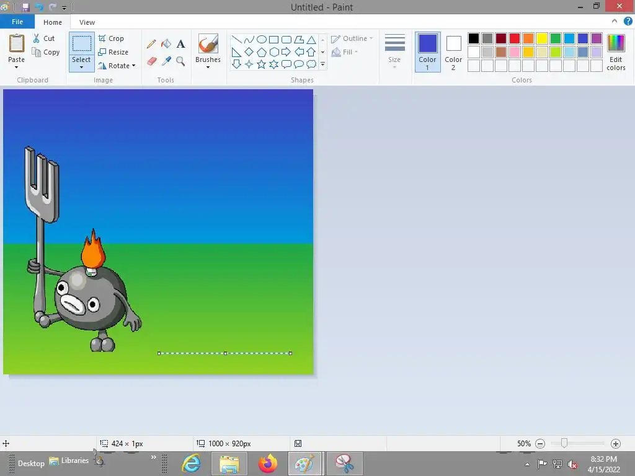Image resolution: width=635 pixels, height=476 pixels.
Task: Select the Fill with color bucket tool
Action: (166, 44)
